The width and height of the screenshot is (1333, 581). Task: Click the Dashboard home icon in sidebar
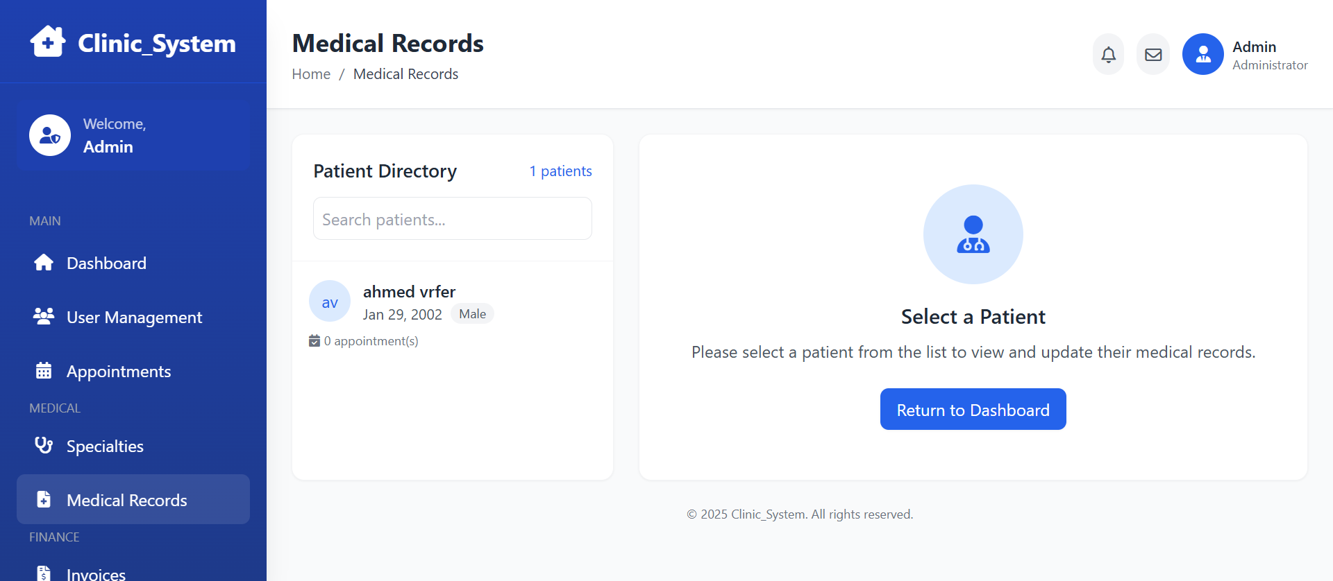(x=44, y=263)
